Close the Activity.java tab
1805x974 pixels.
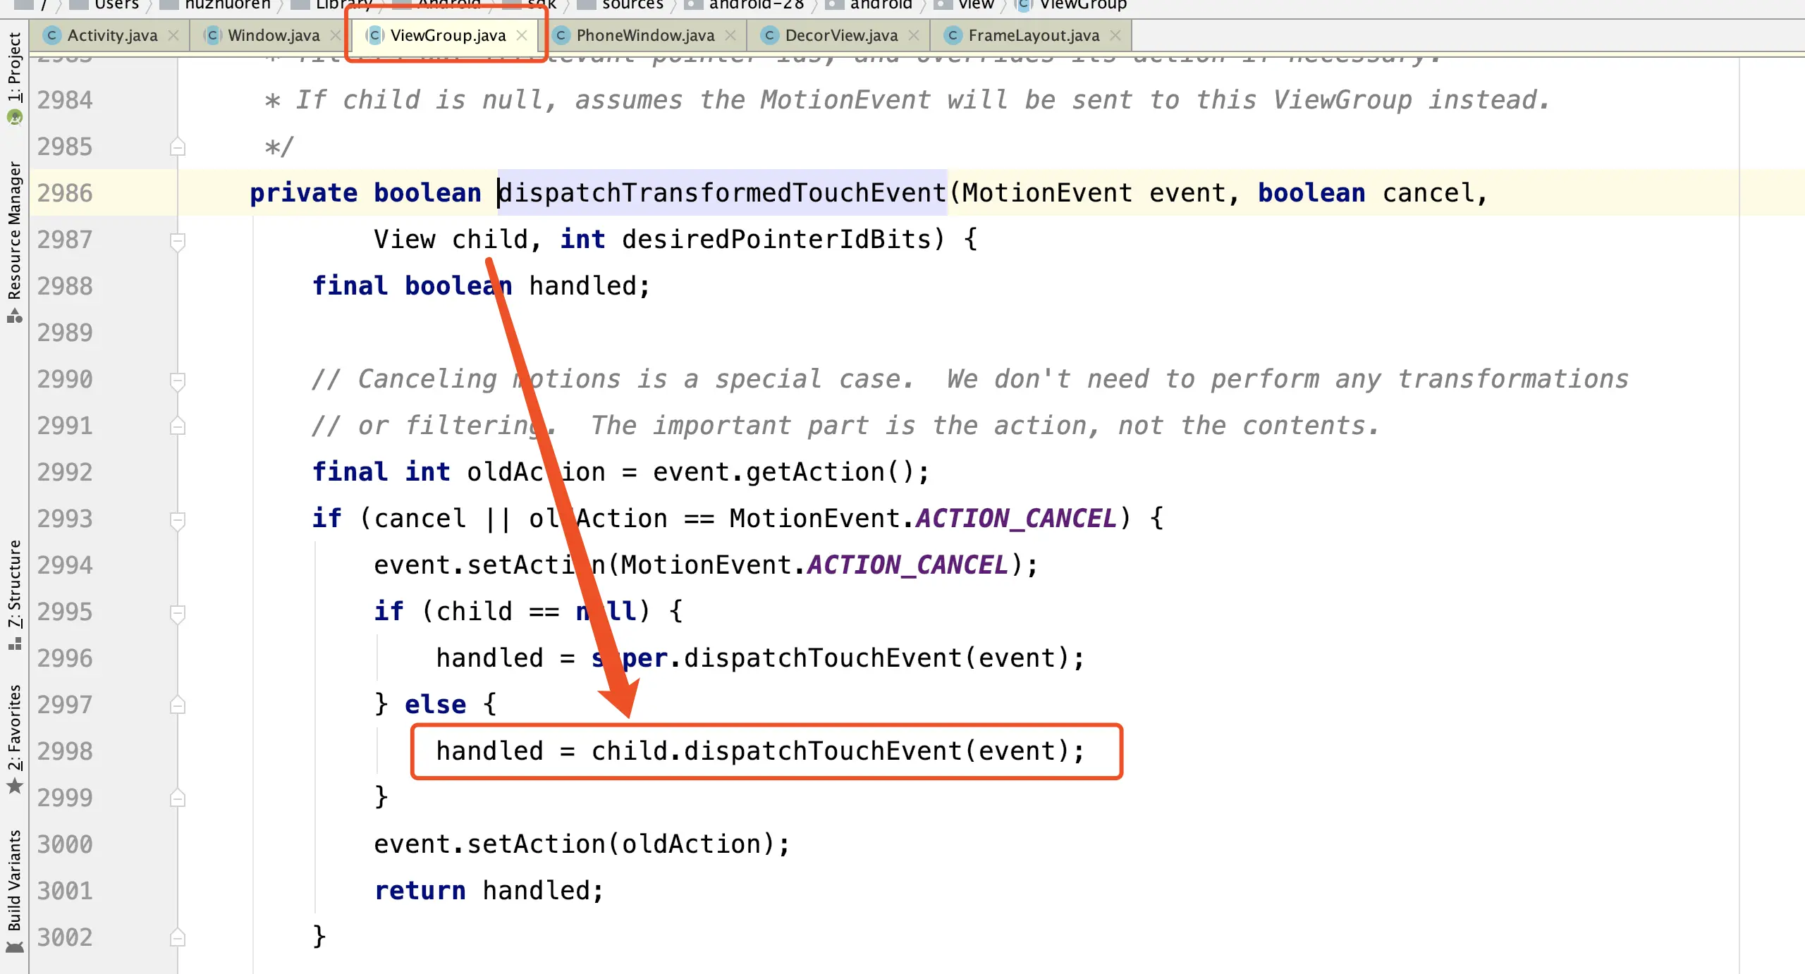(x=173, y=35)
